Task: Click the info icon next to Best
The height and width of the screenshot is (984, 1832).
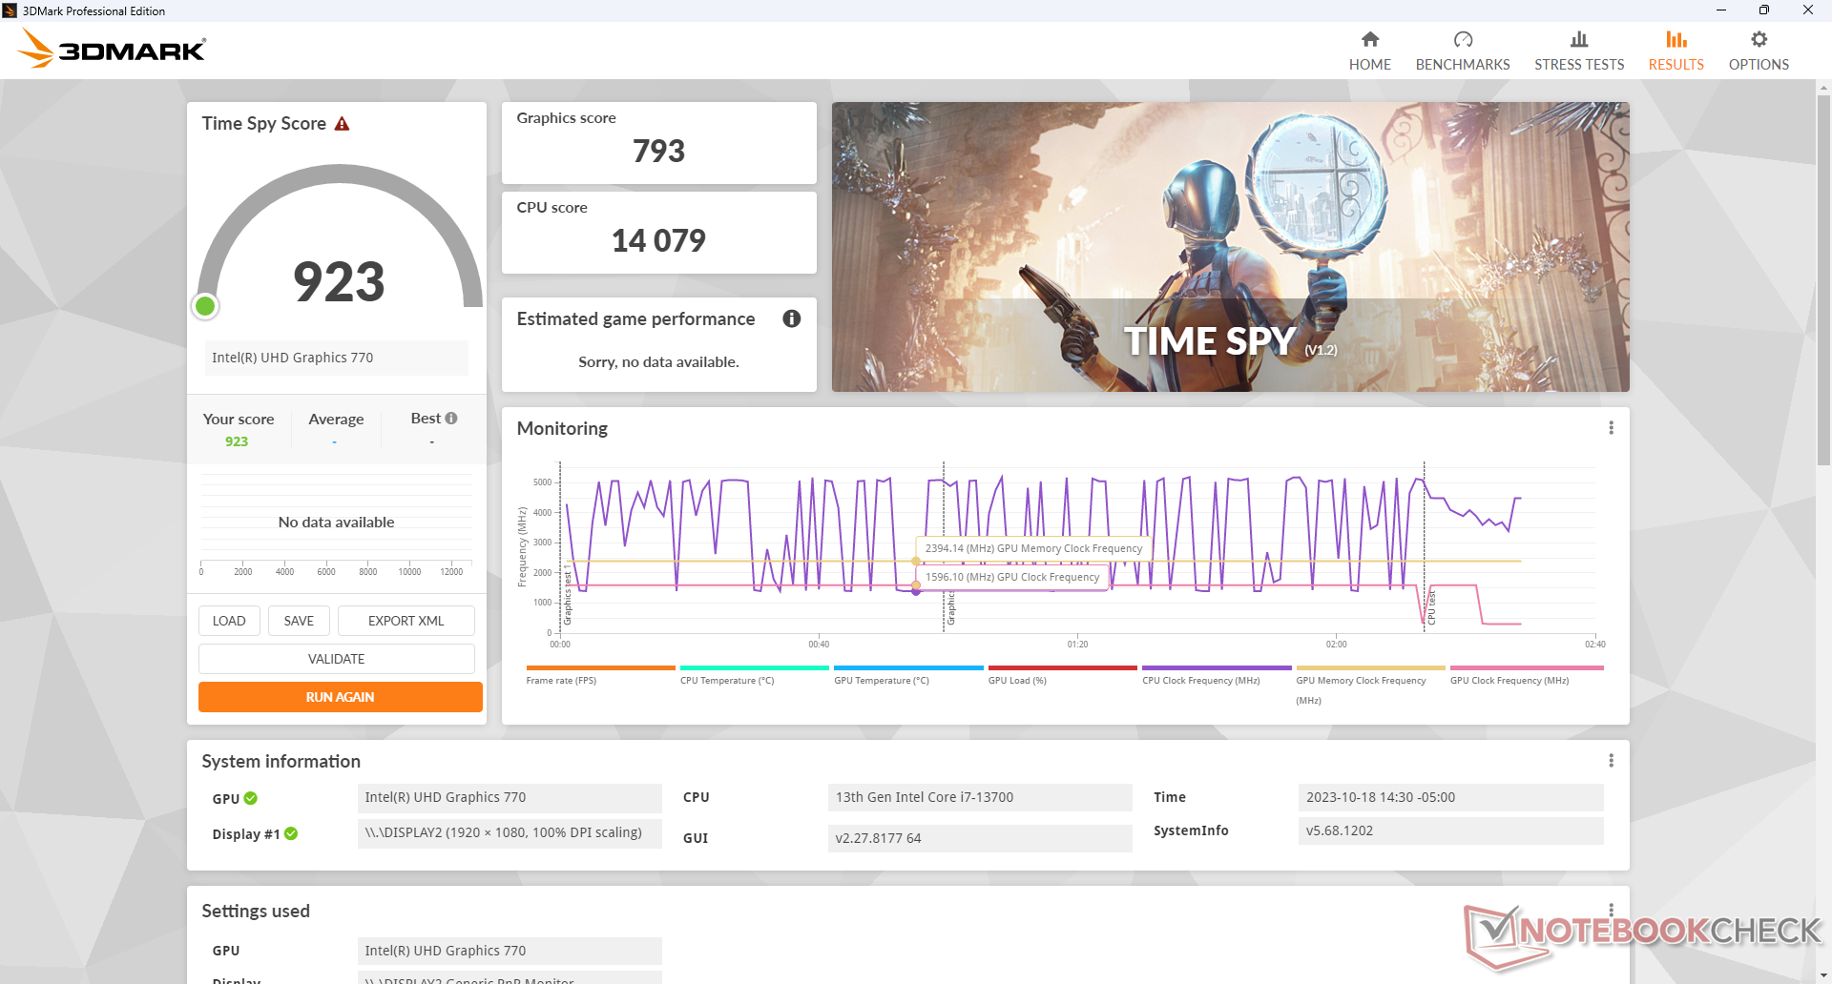Action: [451, 419]
